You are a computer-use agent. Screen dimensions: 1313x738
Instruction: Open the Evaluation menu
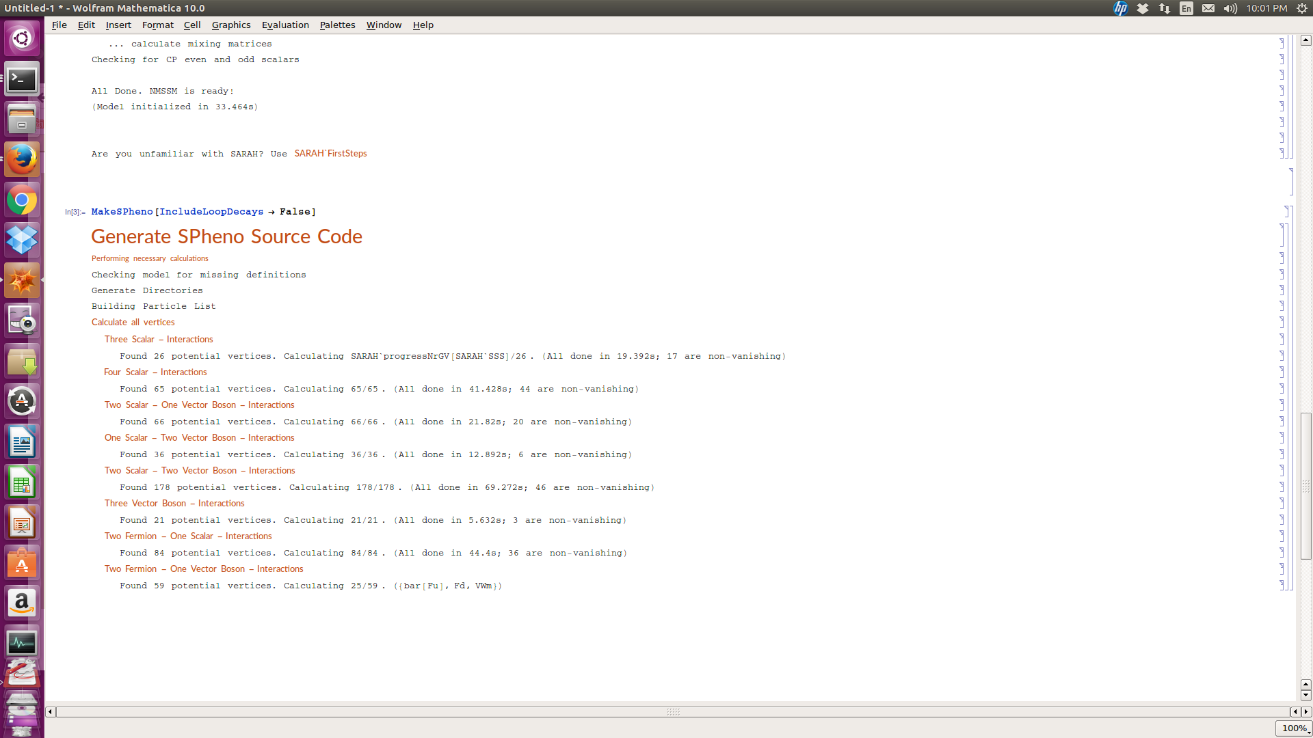(x=285, y=25)
